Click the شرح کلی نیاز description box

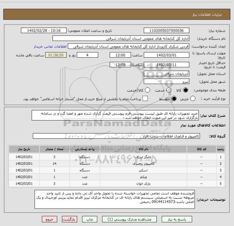[x=115, y=116]
